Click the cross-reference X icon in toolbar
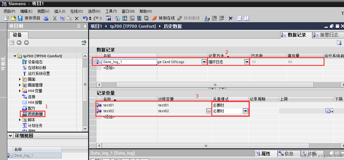The width and height of the screenshot is (344, 160). pos(230,18)
